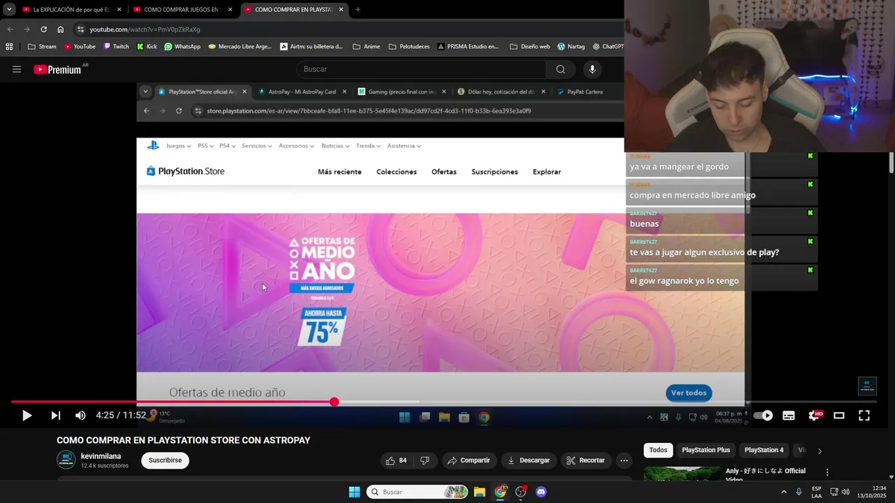Reload the current page
Image resolution: width=895 pixels, height=503 pixels.
pos(43,29)
